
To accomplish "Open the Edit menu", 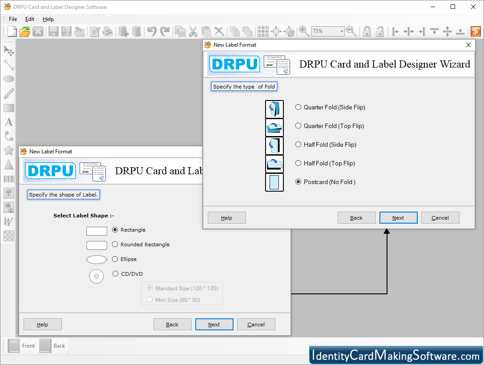I will pos(30,19).
